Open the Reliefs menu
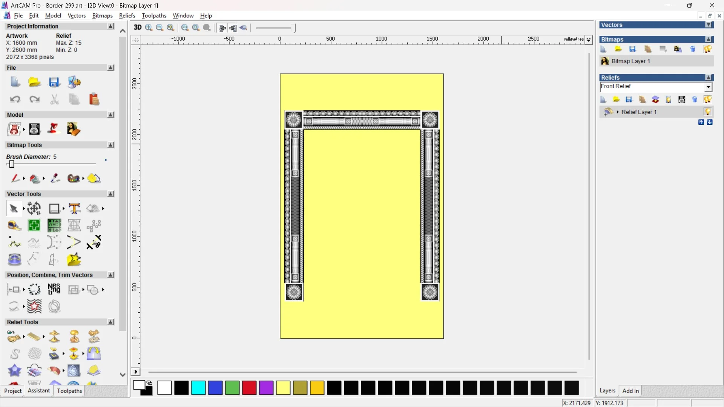Screen dimensions: 724x407 point(127,15)
